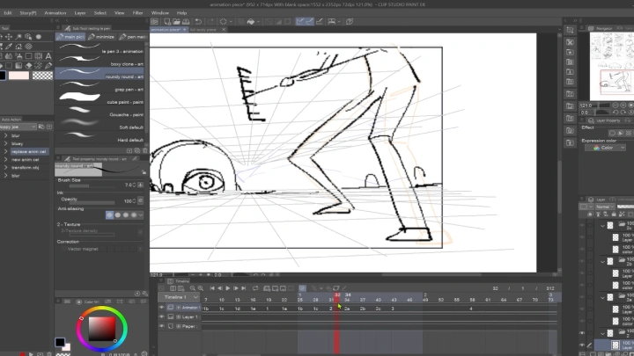The image size is (634, 356).
Task: Select the 'grap pen - art' brush
Action: [x=100, y=87]
